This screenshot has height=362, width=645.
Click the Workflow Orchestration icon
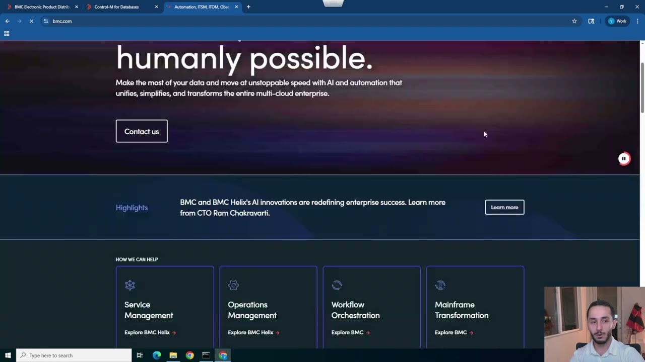coord(337,285)
